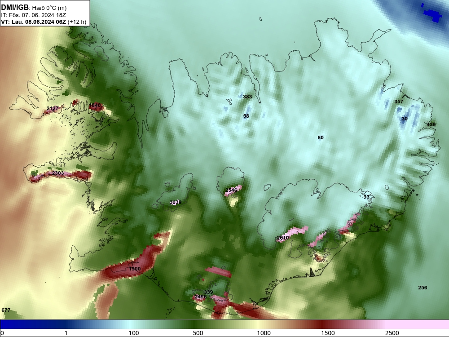This screenshot has height=337, width=449.
Task: Click the 0 tick on the legend
Action: (x=2, y=333)
